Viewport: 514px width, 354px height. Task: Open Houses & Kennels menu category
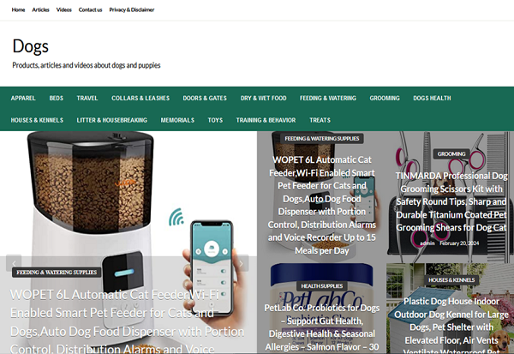37,120
